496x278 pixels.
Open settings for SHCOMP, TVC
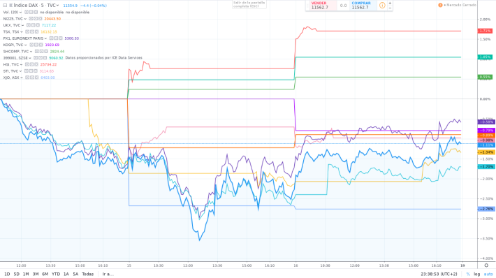41,52
